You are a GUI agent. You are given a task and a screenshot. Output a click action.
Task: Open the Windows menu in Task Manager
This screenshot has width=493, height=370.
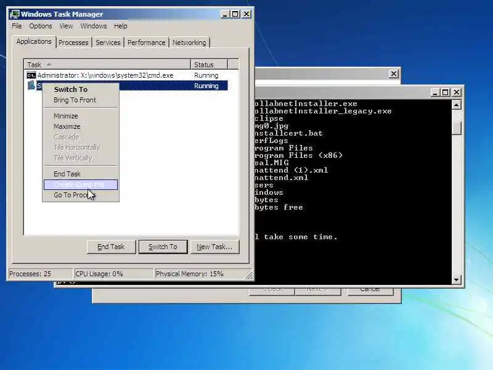coord(94,26)
